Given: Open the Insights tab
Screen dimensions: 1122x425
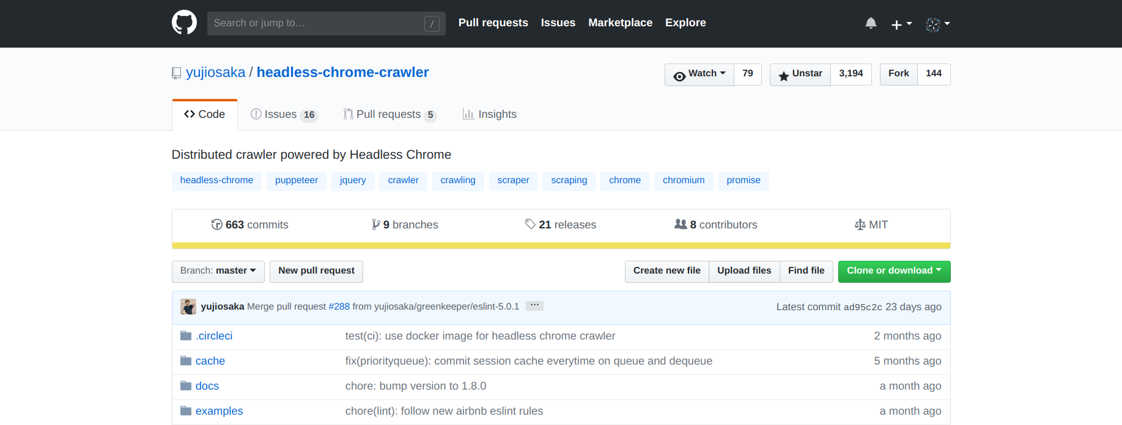Looking at the screenshot, I should (x=490, y=115).
